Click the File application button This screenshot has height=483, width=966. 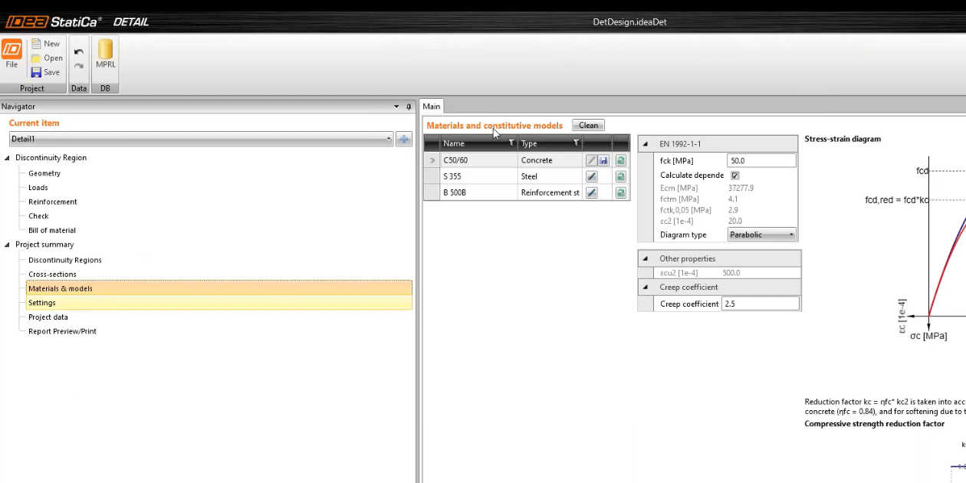click(11, 54)
